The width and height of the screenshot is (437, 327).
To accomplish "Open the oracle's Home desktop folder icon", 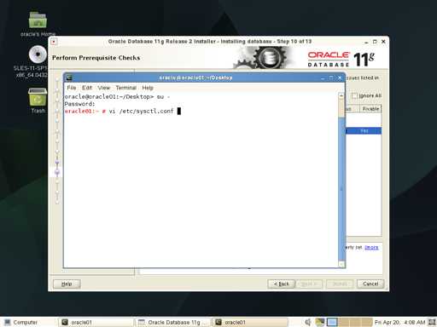I will click(x=38, y=20).
